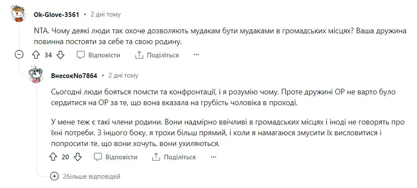Upvote the Ok-Glove-3561 comment

tap(36, 55)
